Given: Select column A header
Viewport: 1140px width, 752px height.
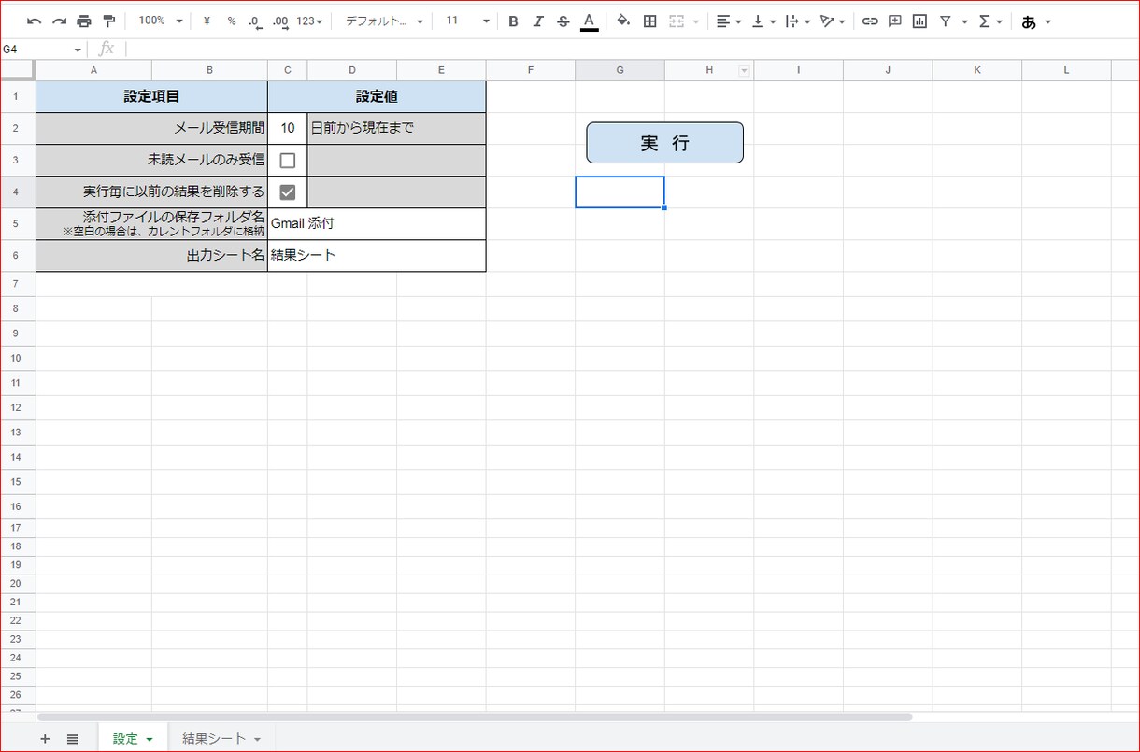Looking at the screenshot, I should 93,70.
